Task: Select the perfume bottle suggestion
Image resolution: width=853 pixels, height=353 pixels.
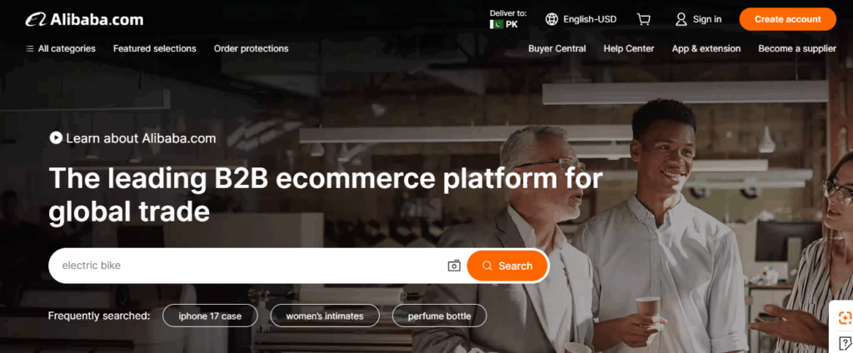Action: [x=440, y=316]
